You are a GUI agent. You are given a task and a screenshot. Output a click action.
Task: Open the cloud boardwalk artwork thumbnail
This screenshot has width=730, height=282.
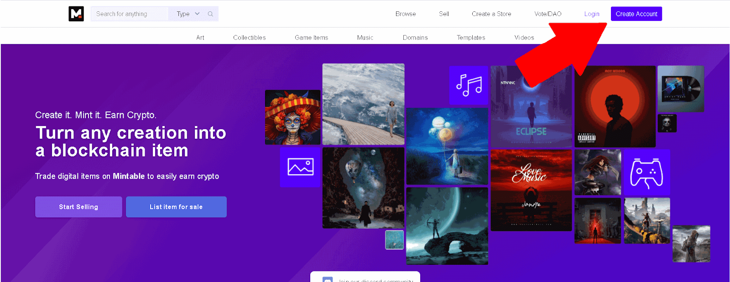[363, 104]
